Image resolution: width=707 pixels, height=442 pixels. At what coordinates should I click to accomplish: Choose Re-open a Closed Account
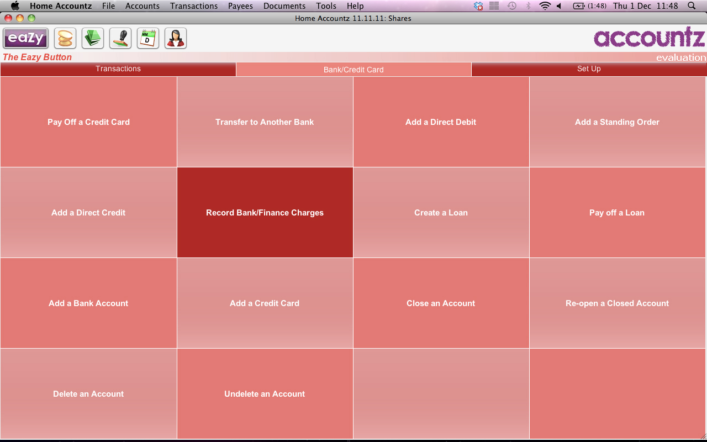tap(618, 303)
